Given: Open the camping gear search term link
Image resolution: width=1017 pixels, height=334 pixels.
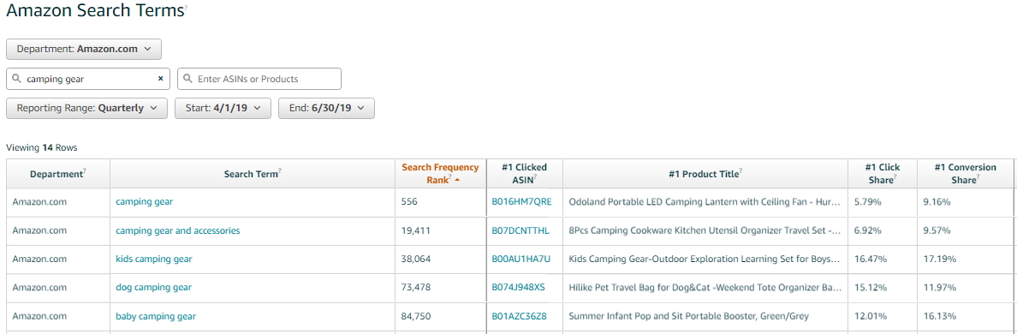Looking at the screenshot, I should click(145, 202).
